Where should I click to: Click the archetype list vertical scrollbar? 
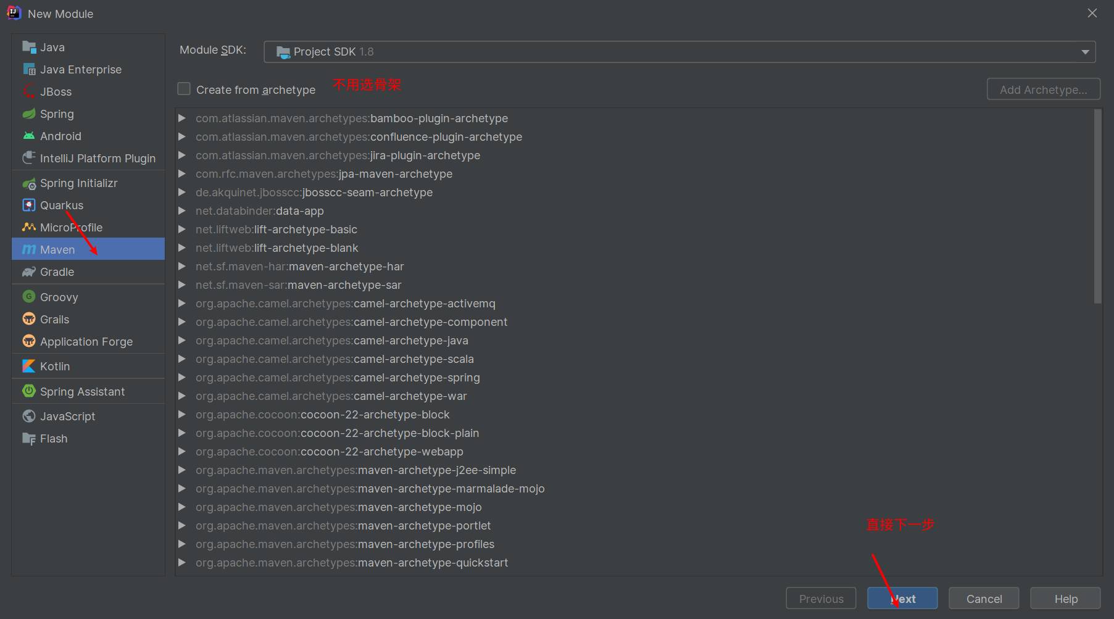pos(1097,207)
